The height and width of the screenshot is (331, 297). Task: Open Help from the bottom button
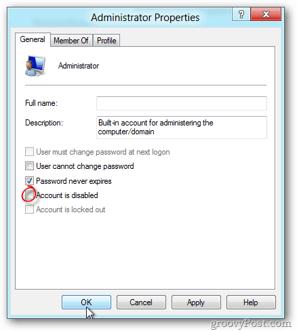click(x=251, y=302)
